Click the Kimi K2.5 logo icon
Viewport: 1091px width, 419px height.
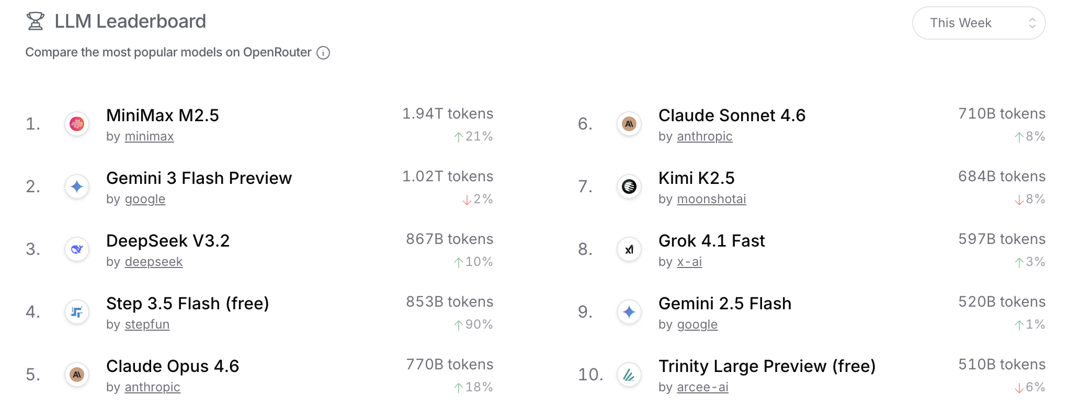629,187
